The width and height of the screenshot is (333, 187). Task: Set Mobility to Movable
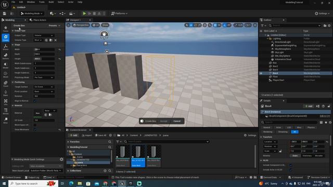(x=318, y=156)
